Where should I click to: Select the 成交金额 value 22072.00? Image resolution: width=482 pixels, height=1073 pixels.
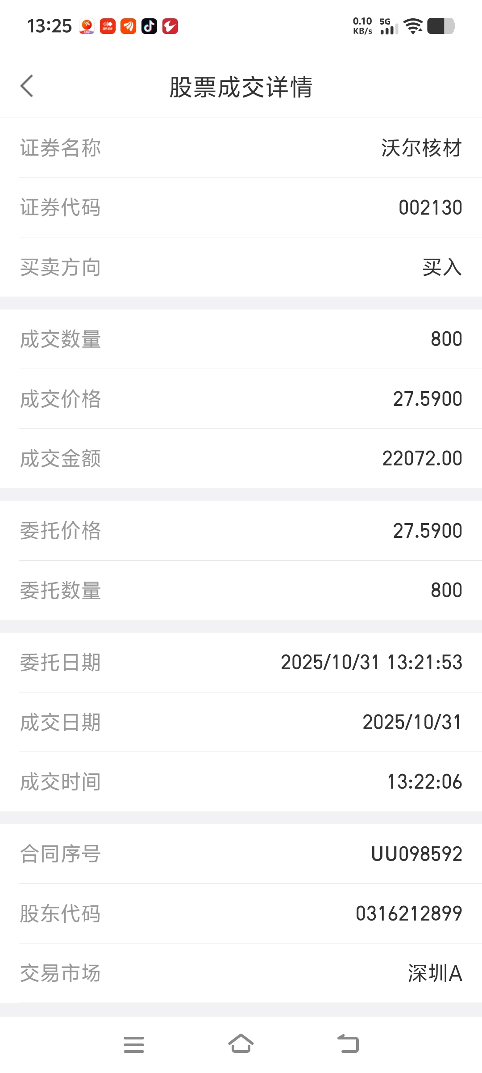click(x=422, y=459)
